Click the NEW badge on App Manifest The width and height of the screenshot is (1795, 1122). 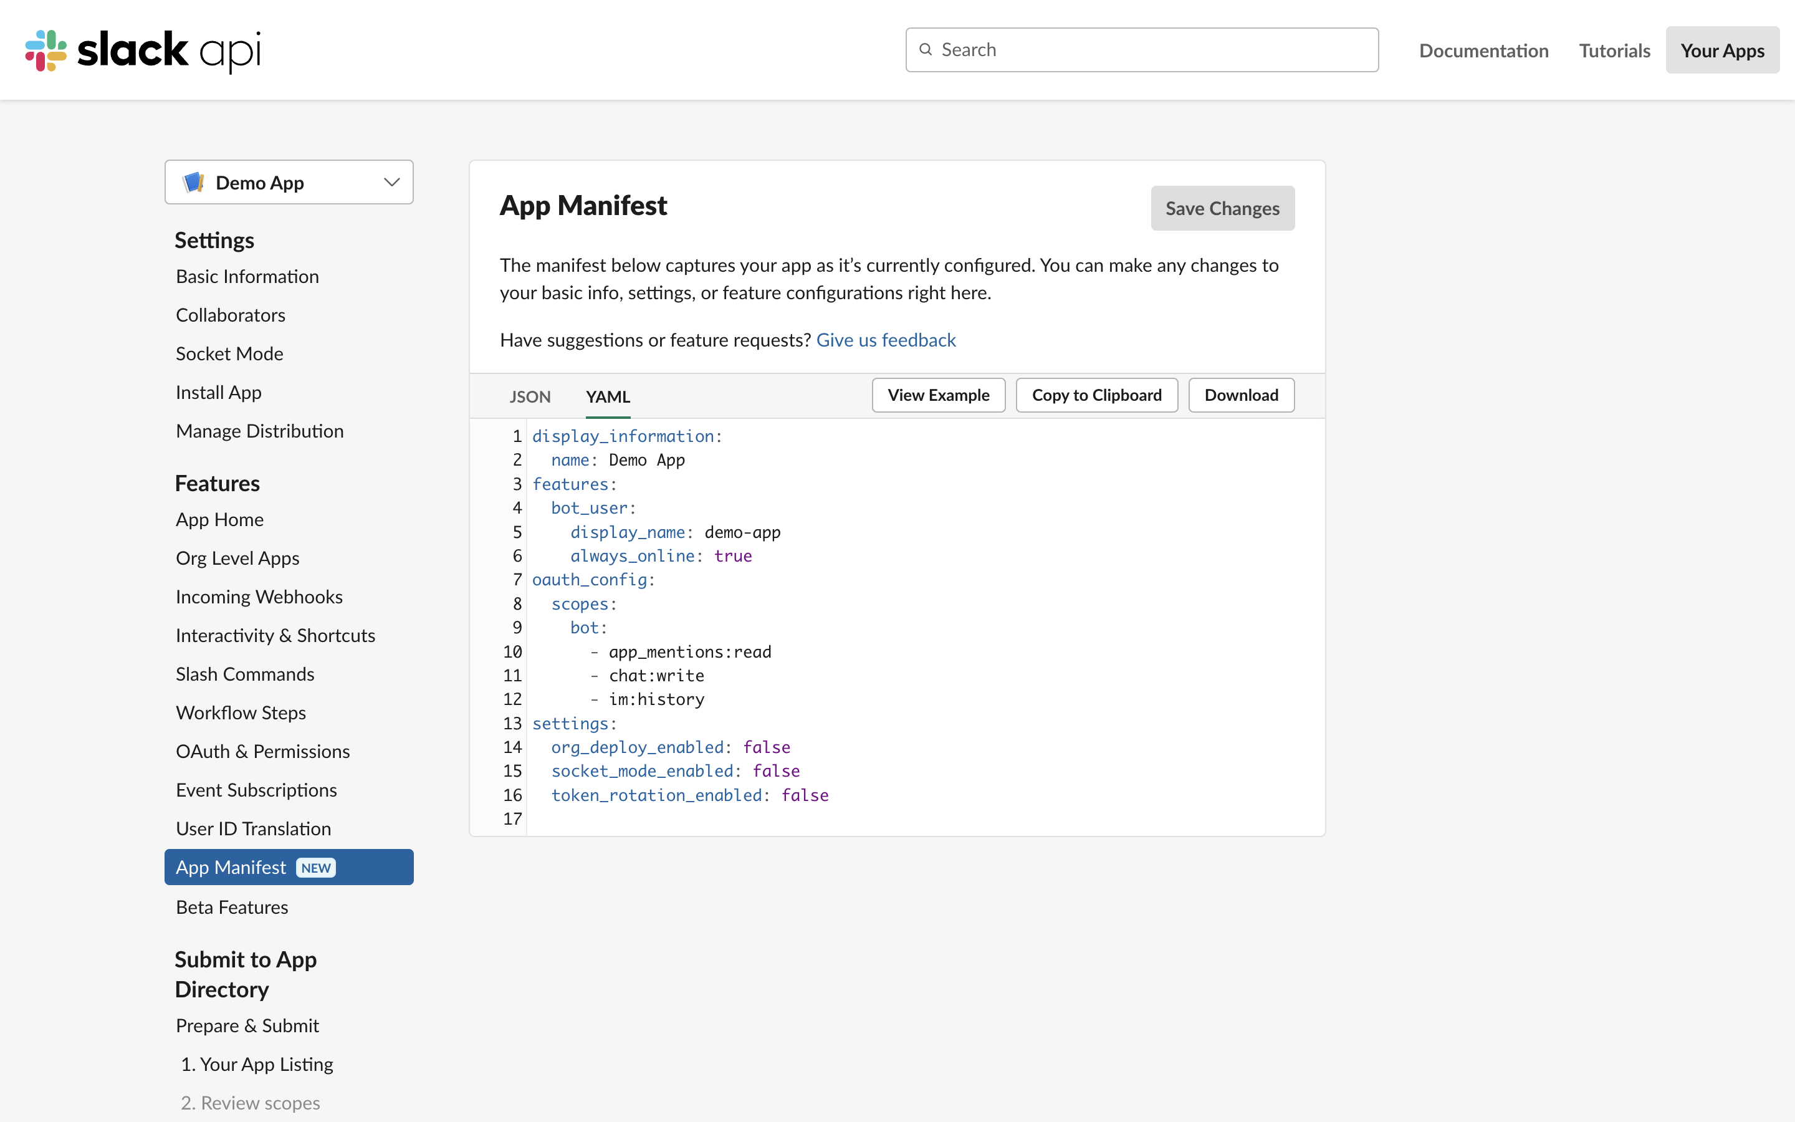click(316, 868)
